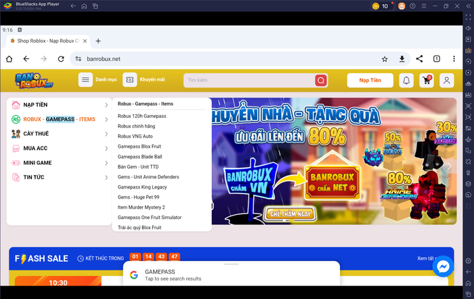Open Item Murder Mystery 2 link
The width and height of the screenshot is (474, 299).
tap(141, 207)
